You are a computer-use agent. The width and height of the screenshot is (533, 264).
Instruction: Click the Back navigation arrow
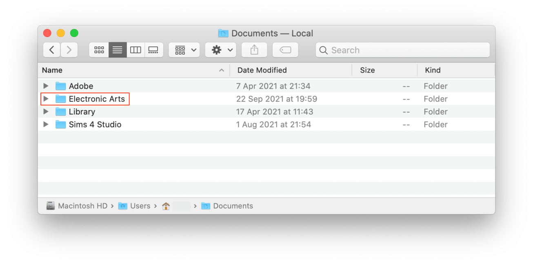[x=51, y=50]
